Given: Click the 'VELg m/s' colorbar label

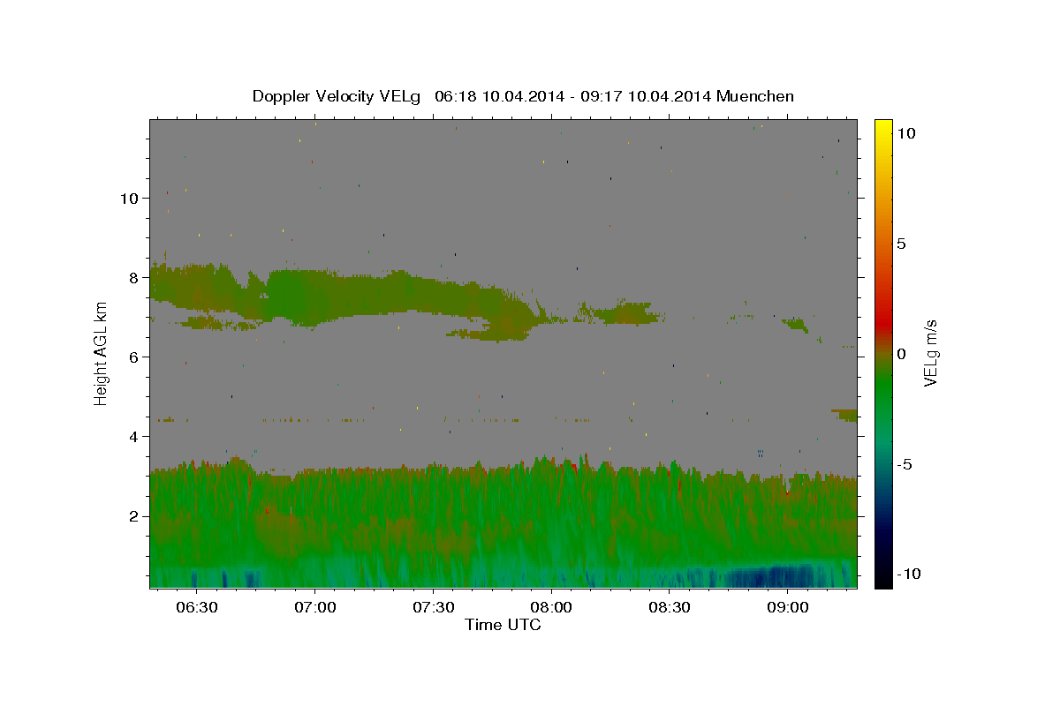Looking at the screenshot, I should pyautogui.click(x=930, y=354).
